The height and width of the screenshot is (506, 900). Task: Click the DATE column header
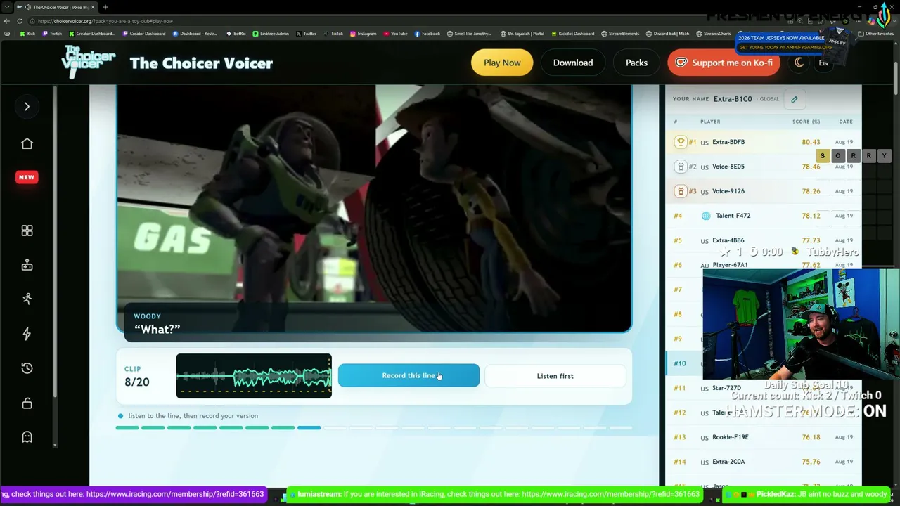[846, 122]
